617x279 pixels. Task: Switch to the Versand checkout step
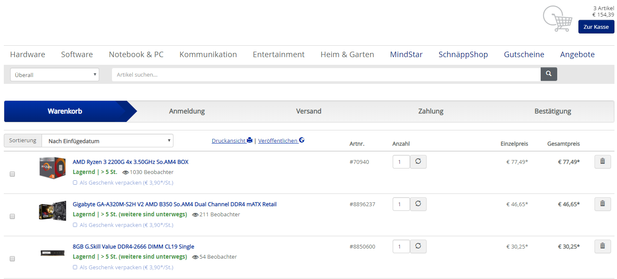pyautogui.click(x=309, y=111)
